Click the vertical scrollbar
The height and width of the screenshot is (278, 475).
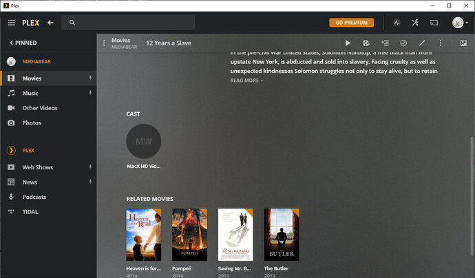click(x=472, y=197)
